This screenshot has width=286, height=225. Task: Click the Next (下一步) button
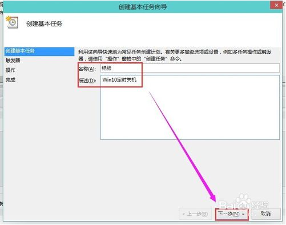click(232, 214)
